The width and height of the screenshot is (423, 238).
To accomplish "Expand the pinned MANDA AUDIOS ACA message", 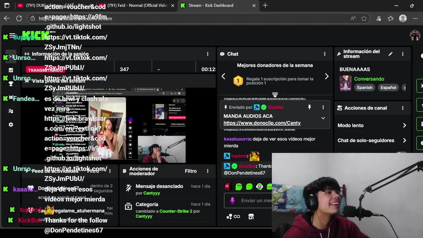I will pos(323,118).
